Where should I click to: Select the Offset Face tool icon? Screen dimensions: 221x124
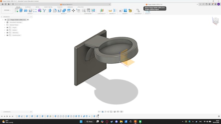69,10
